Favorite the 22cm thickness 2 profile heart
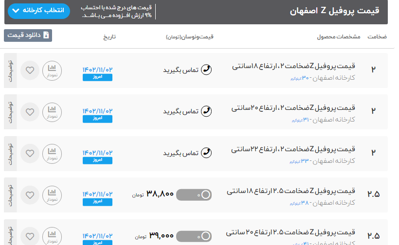This screenshot has width=399, height=245. tap(30, 154)
